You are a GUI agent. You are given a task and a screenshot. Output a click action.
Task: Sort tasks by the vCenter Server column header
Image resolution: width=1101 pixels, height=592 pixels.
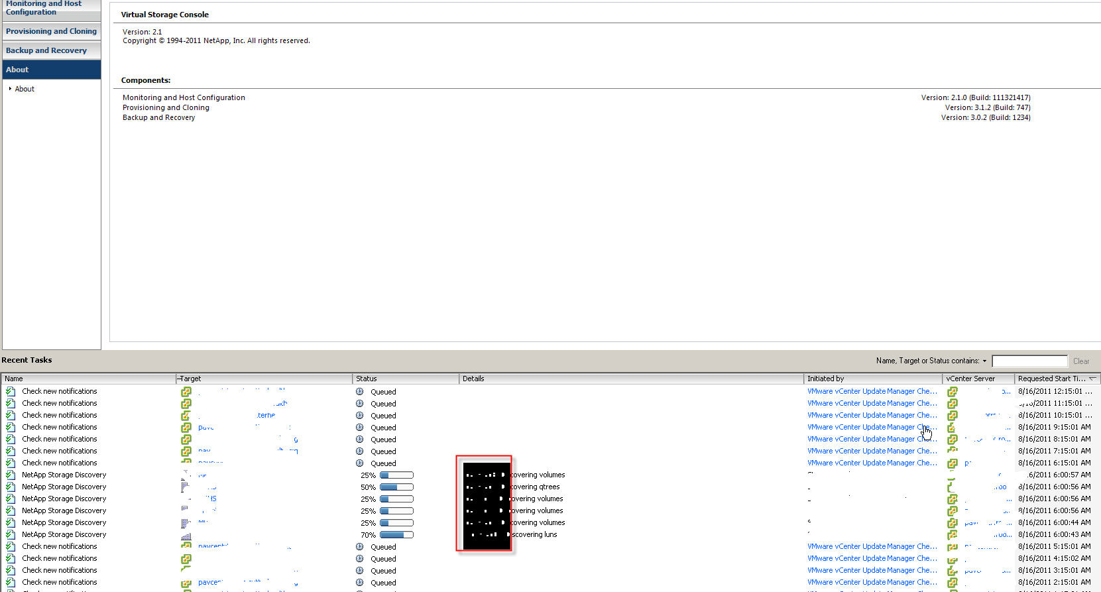click(979, 379)
